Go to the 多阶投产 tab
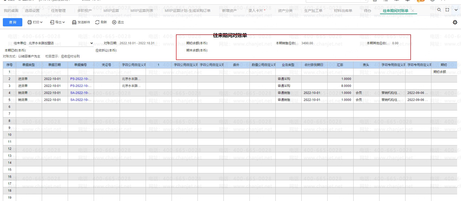461x201 pixels. click(85, 11)
